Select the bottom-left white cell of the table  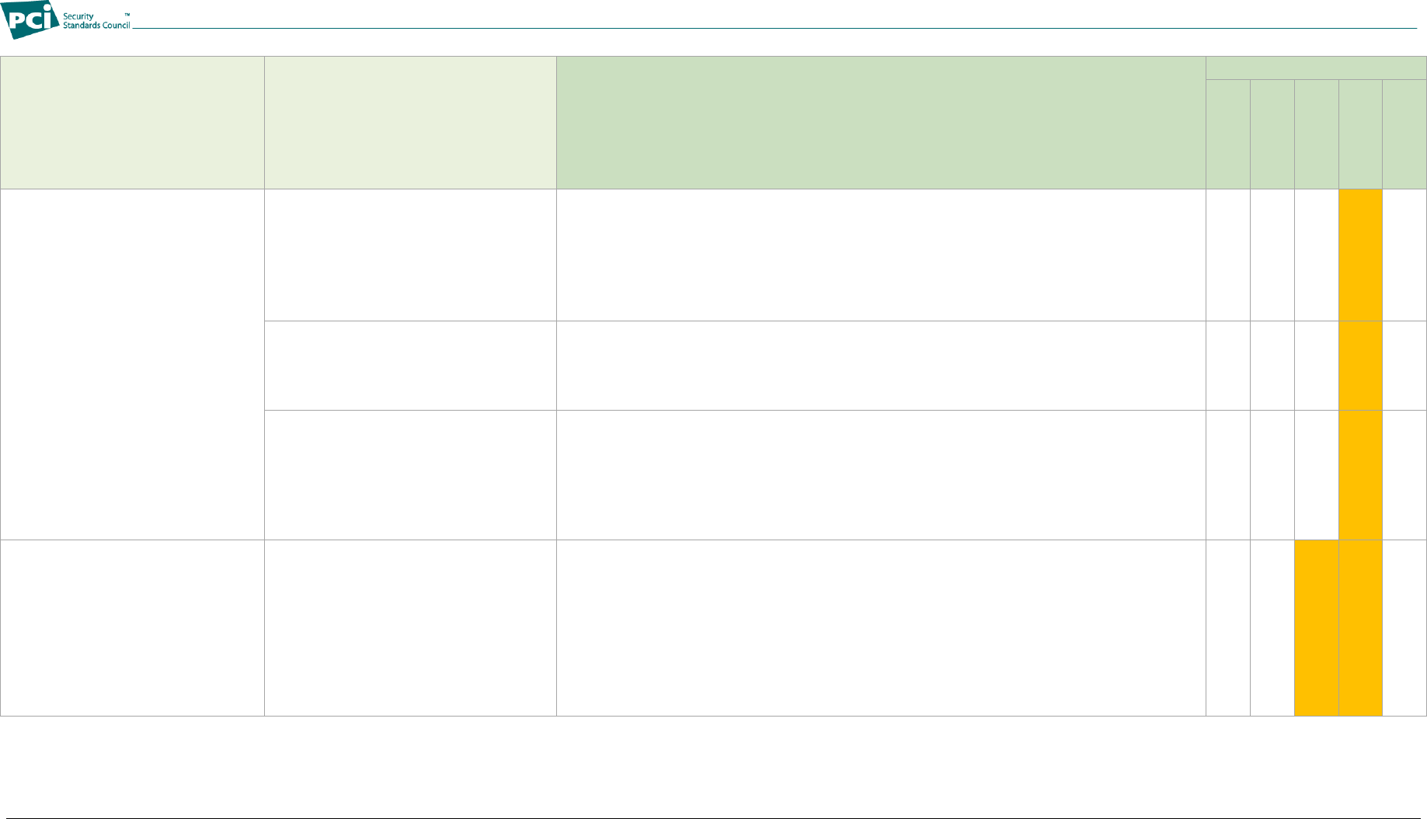132,628
